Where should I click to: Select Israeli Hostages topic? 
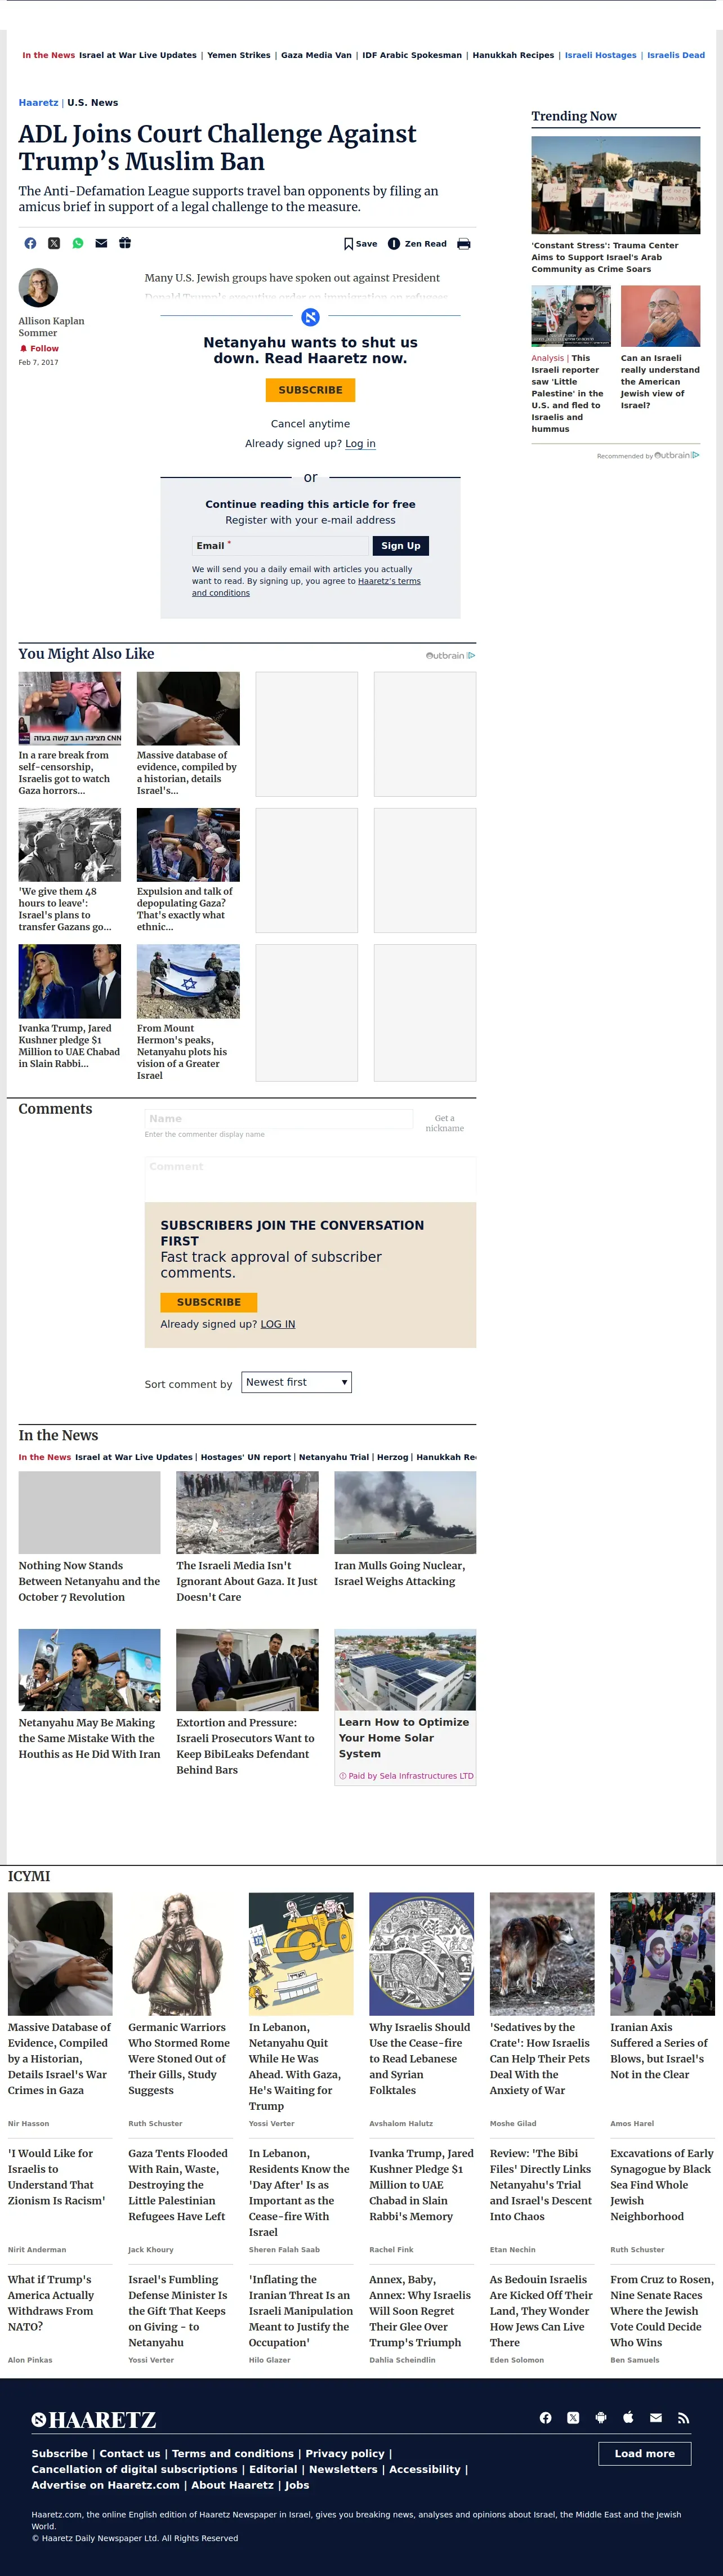pyautogui.click(x=600, y=56)
